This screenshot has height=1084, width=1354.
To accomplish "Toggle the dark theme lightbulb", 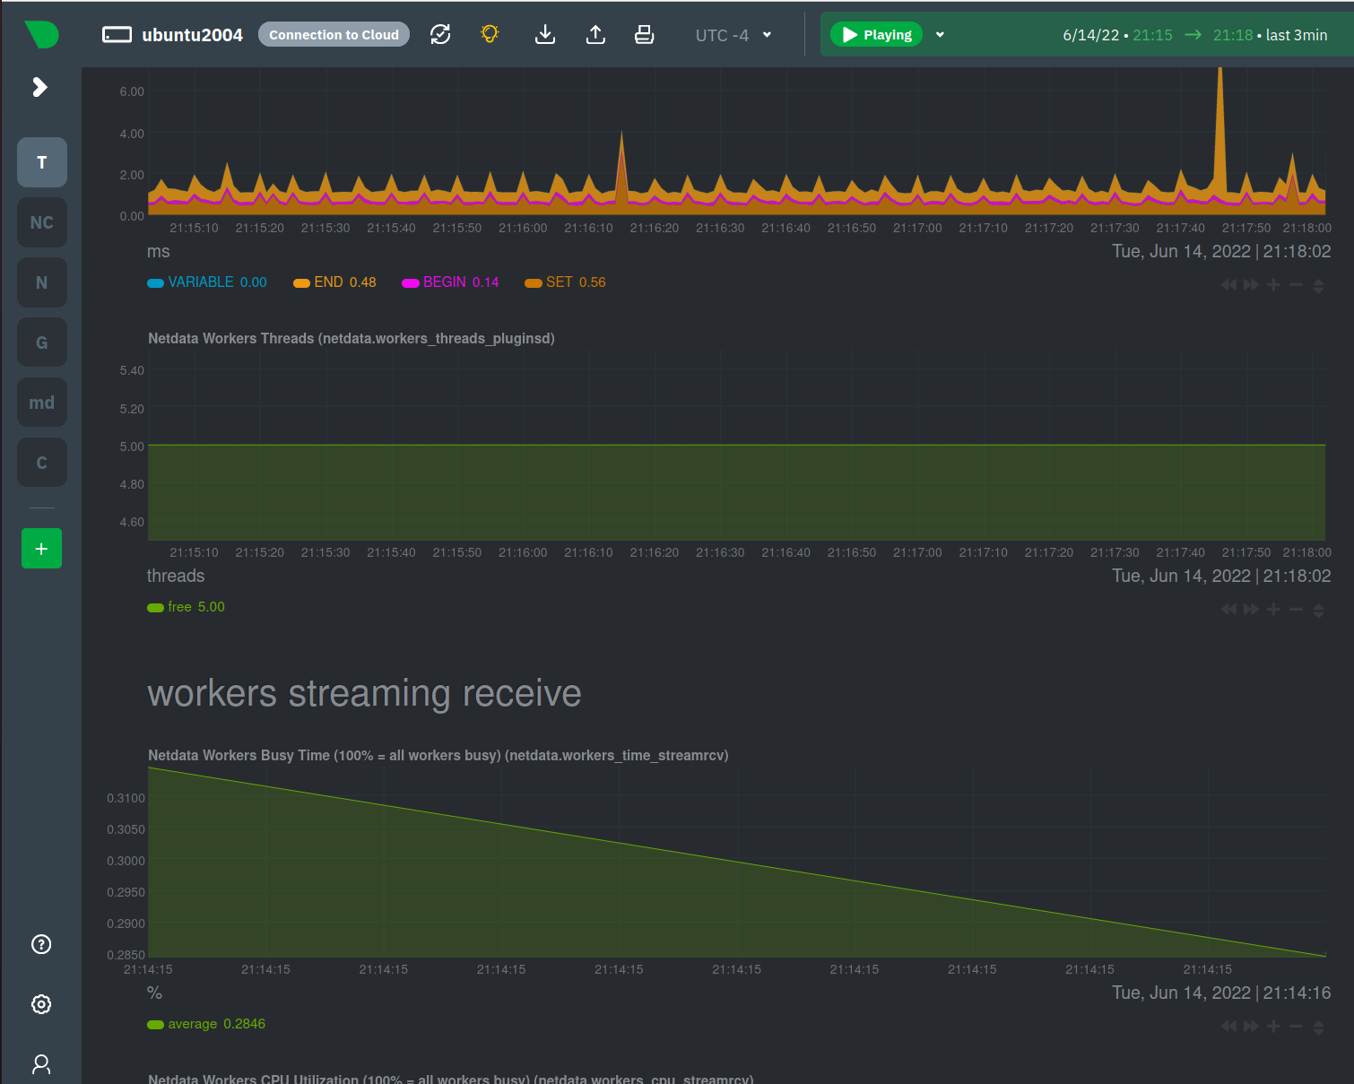I will click(490, 34).
